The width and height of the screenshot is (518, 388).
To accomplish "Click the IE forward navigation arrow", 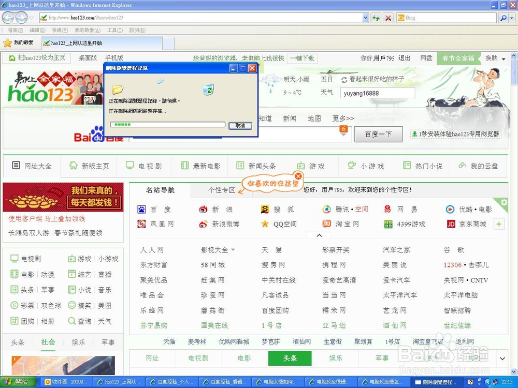I will (x=21, y=18).
